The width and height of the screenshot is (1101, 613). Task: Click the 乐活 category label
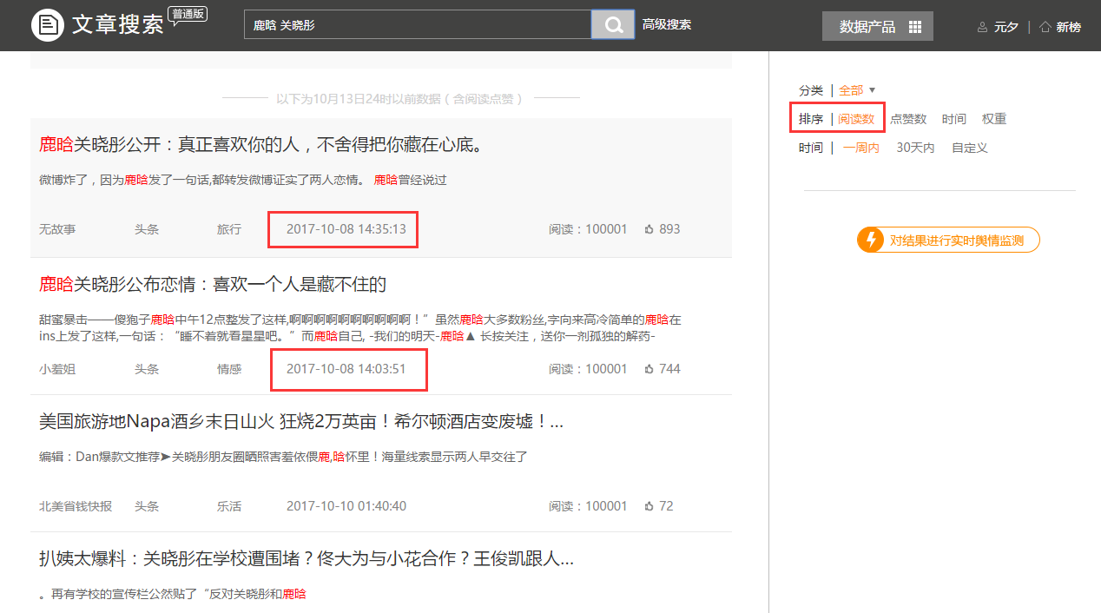pyautogui.click(x=229, y=506)
